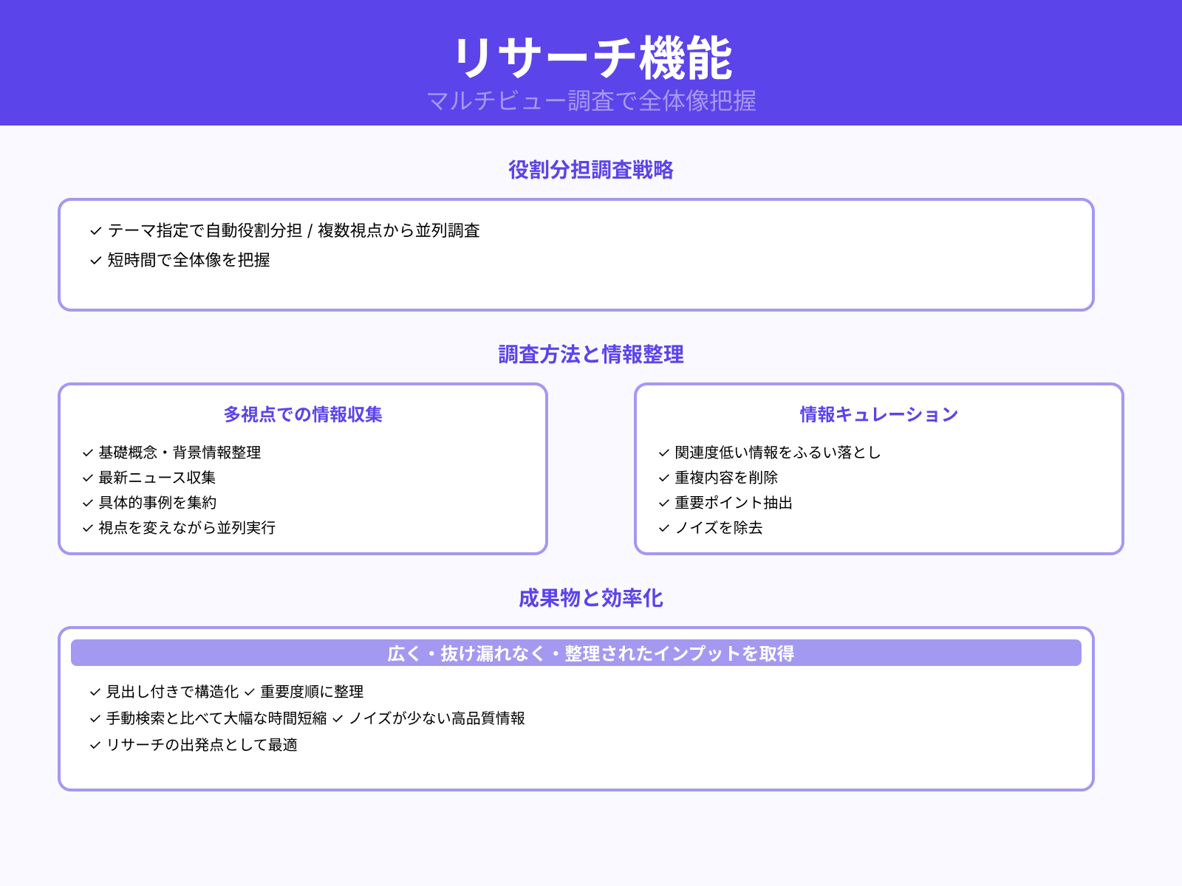Viewport: 1182px width, 886px height.
Task: Select the checkmark next to 基礎概念・背景情報整理
Action: click(85, 453)
